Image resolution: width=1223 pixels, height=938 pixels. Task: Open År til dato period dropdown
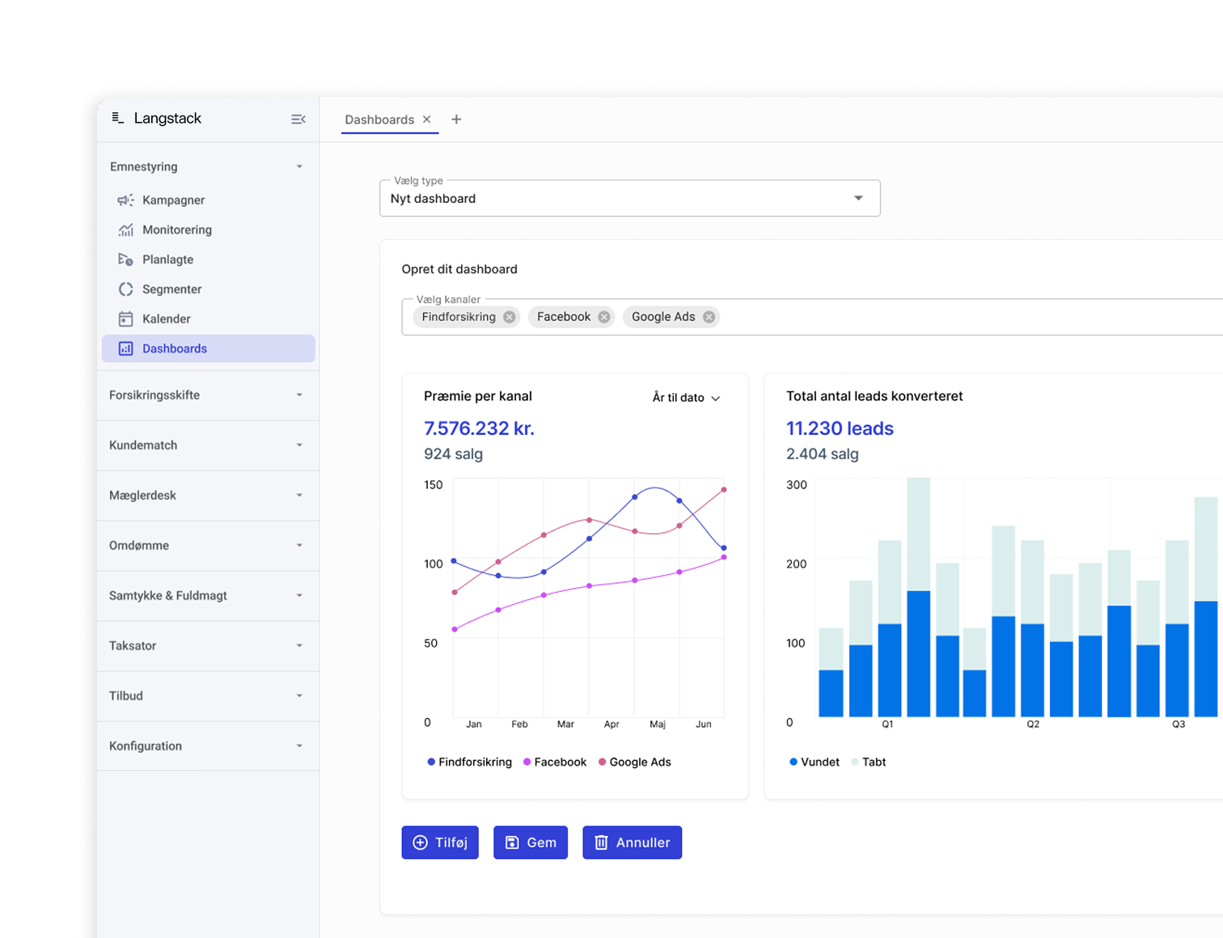686,398
